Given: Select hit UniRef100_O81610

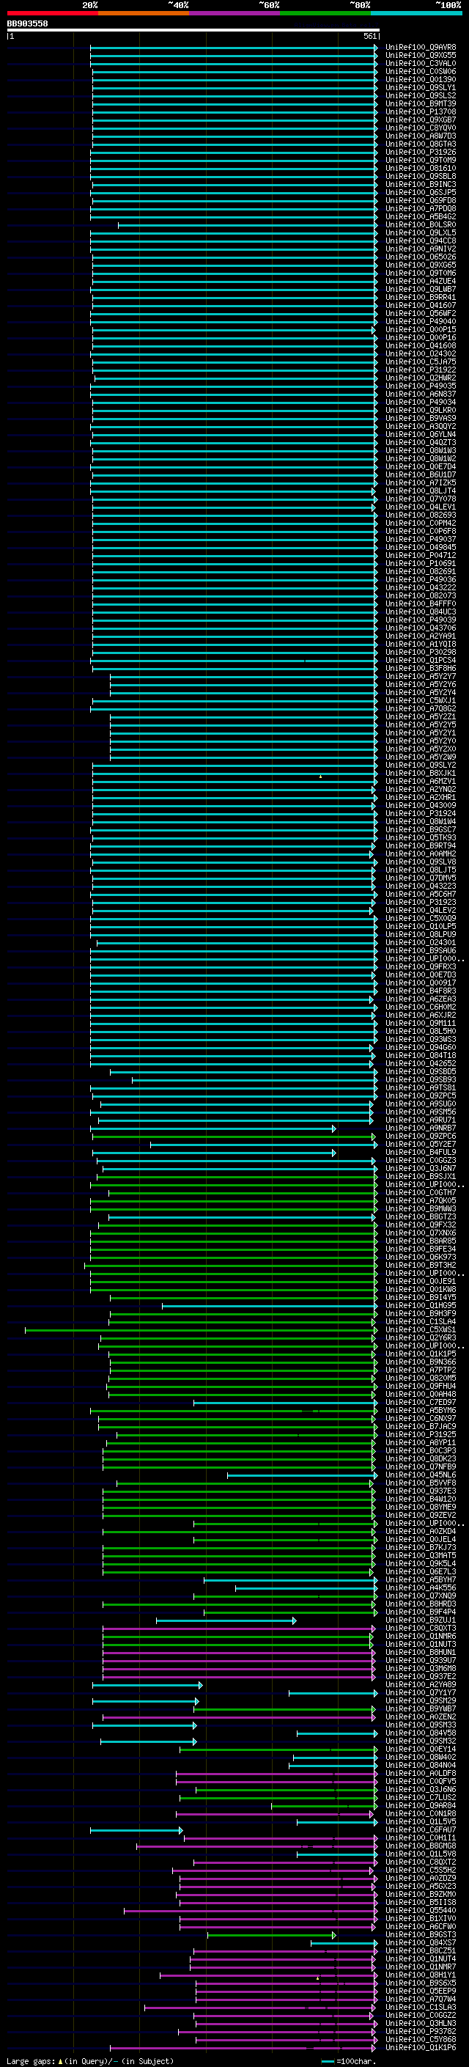Looking at the screenshot, I should (x=421, y=169).
